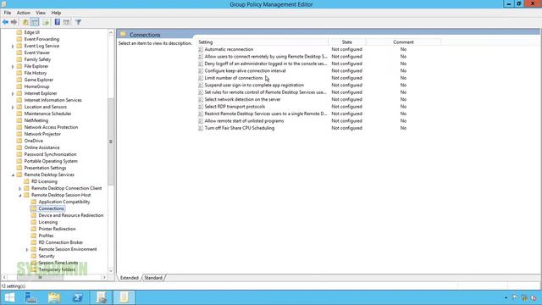Screen dimensions: 542x305
Task: Switch to the Standard tab
Action: pos(153,278)
